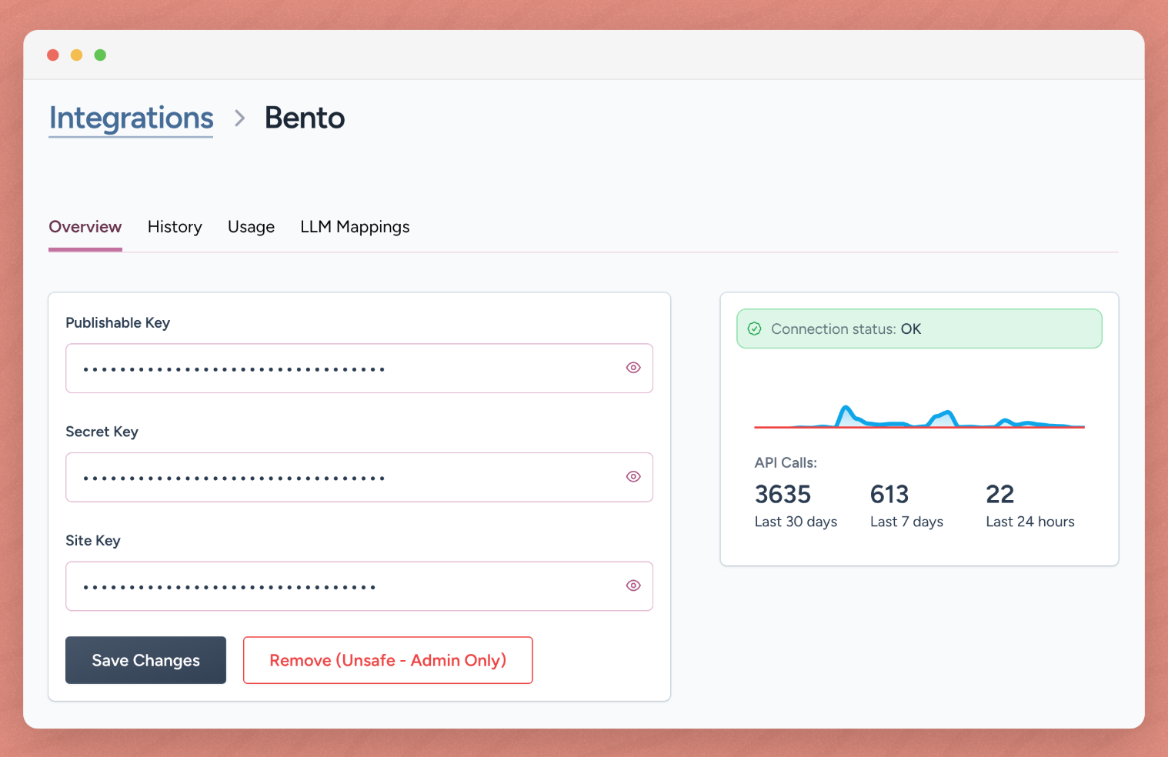Click the 613 API calls count
The height and width of the screenshot is (757, 1168).
pyautogui.click(x=889, y=494)
